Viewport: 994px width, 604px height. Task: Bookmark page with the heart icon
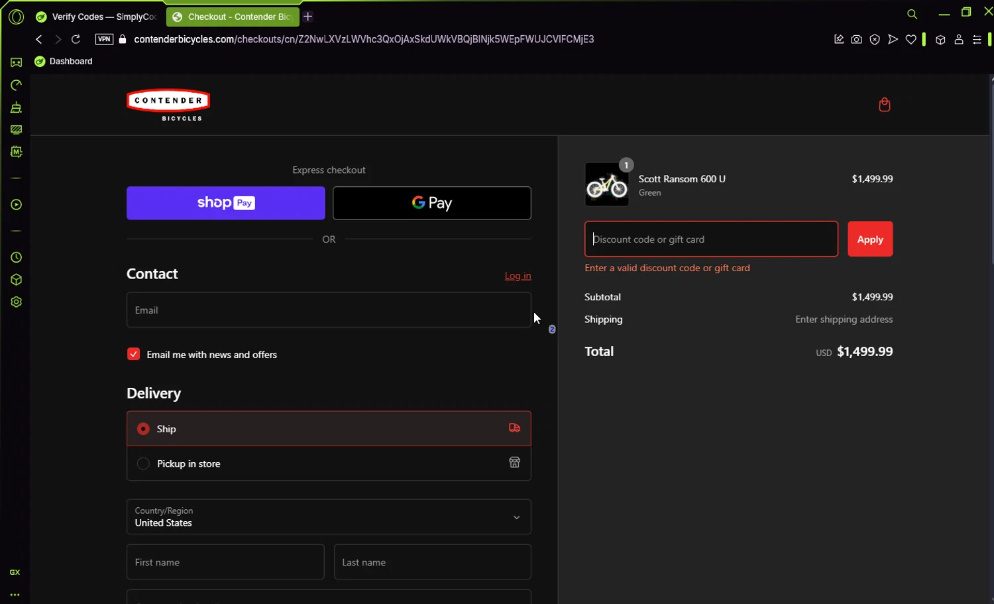click(911, 40)
